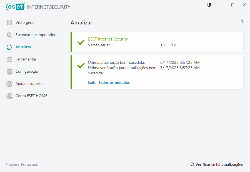Click the Progress. Protected. footer text
The width and height of the screenshot is (250, 172).
coord(22,165)
